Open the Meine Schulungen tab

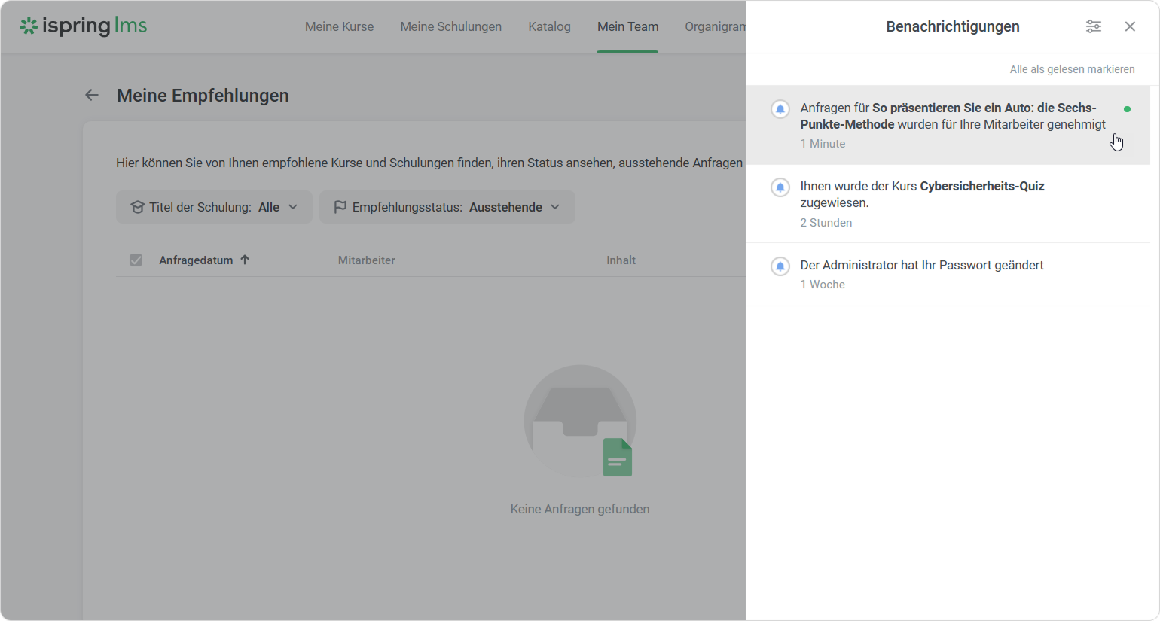[x=450, y=26]
